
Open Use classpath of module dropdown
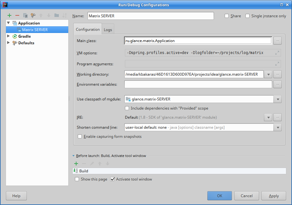pos(278,99)
